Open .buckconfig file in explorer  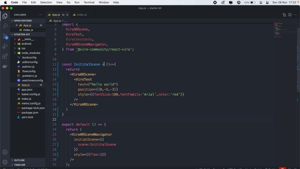pyautogui.click(x=28, y=57)
